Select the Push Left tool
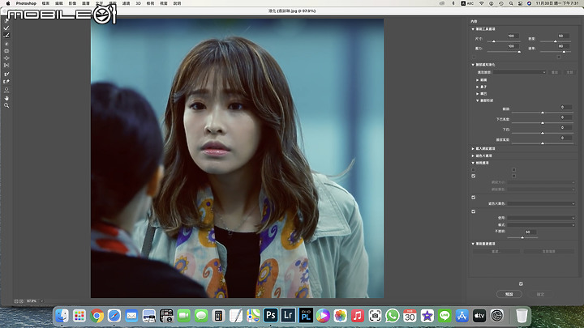 pos(6,65)
